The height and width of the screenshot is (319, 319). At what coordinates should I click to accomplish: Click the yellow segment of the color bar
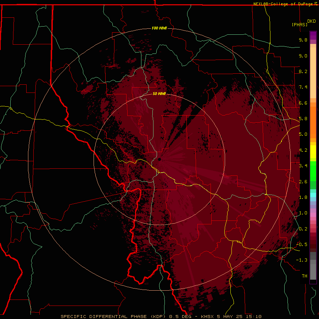pos(313,152)
